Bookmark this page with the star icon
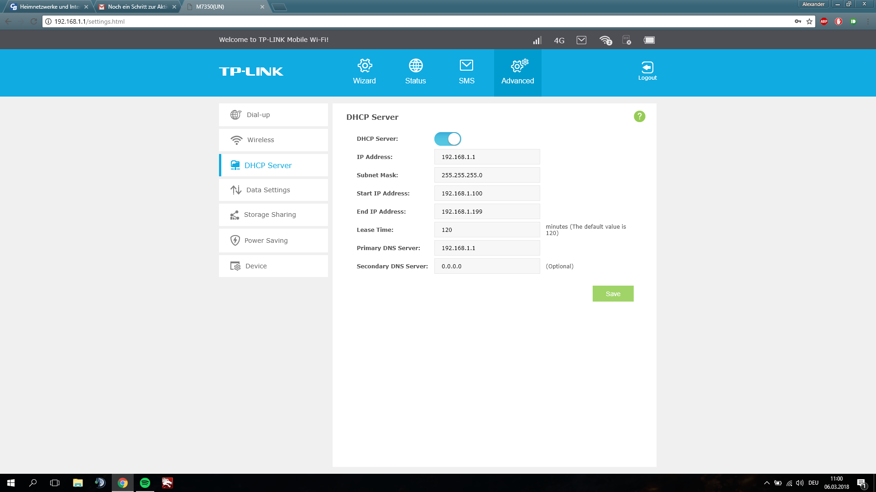876x492 pixels. [809, 21]
